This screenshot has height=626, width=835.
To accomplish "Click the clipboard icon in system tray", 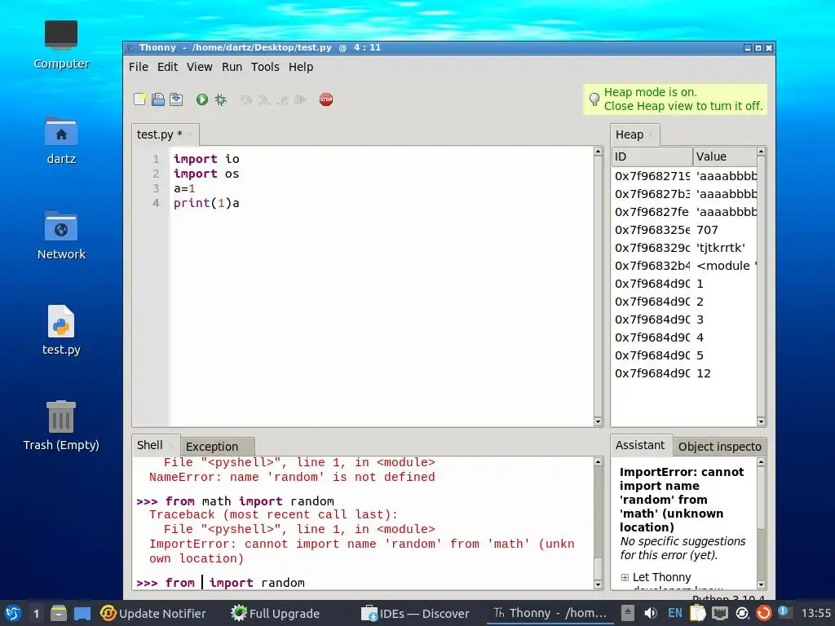I will pyautogui.click(x=698, y=613).
